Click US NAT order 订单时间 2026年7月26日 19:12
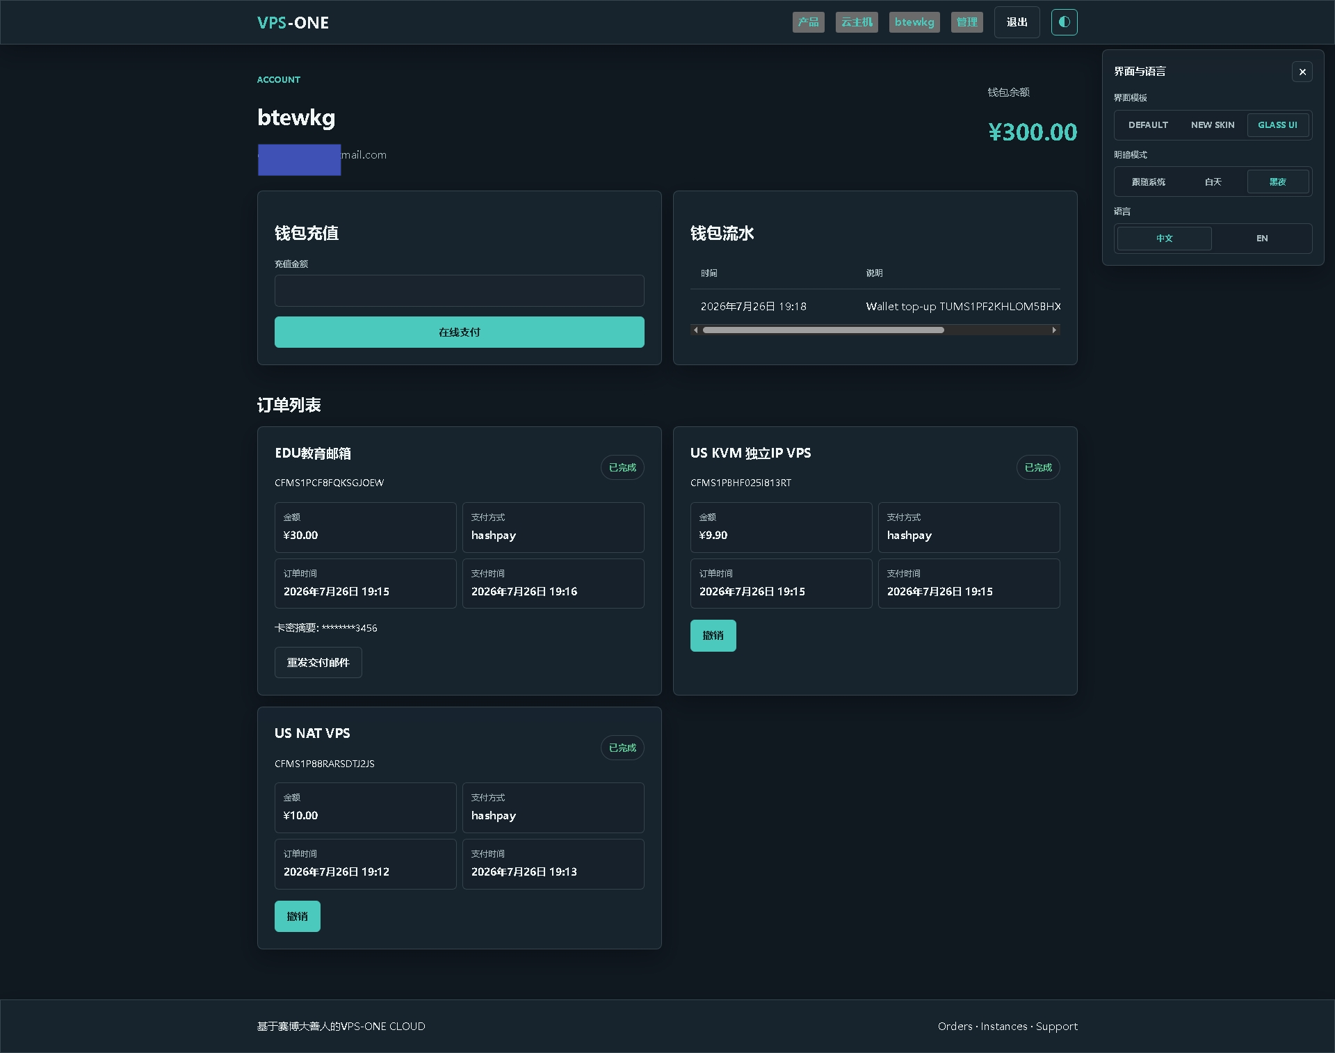The width and height of the screenshot is (1335, 1053). 365,864
